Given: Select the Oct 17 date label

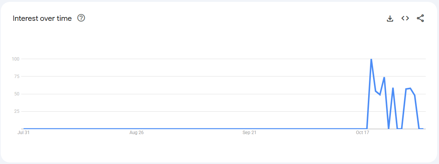Looking at the screenshot, I should (x=362, y=133).
